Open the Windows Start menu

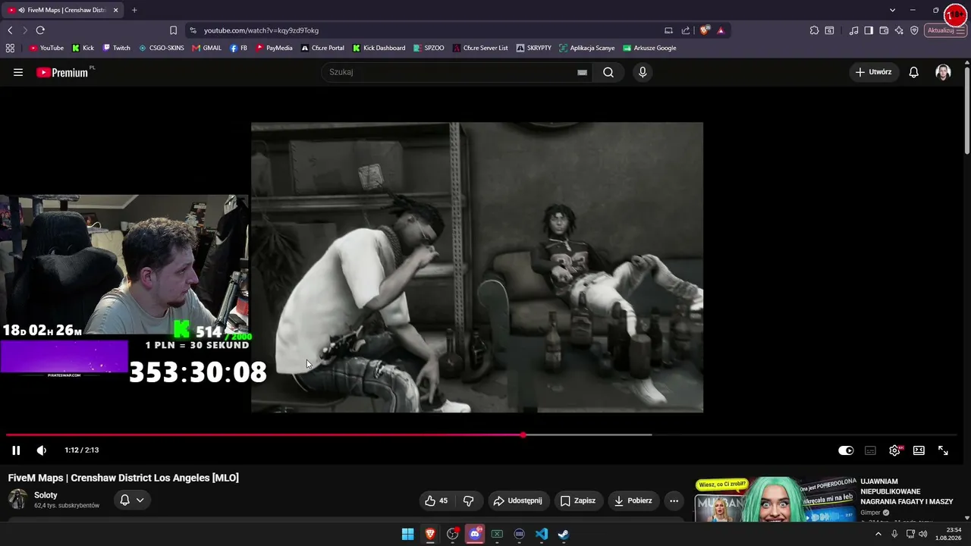coord(407,534)
